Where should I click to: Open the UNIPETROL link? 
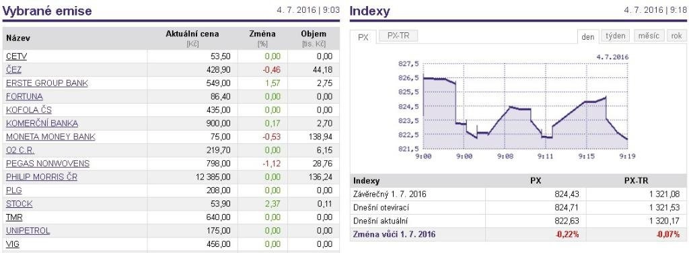28,231
